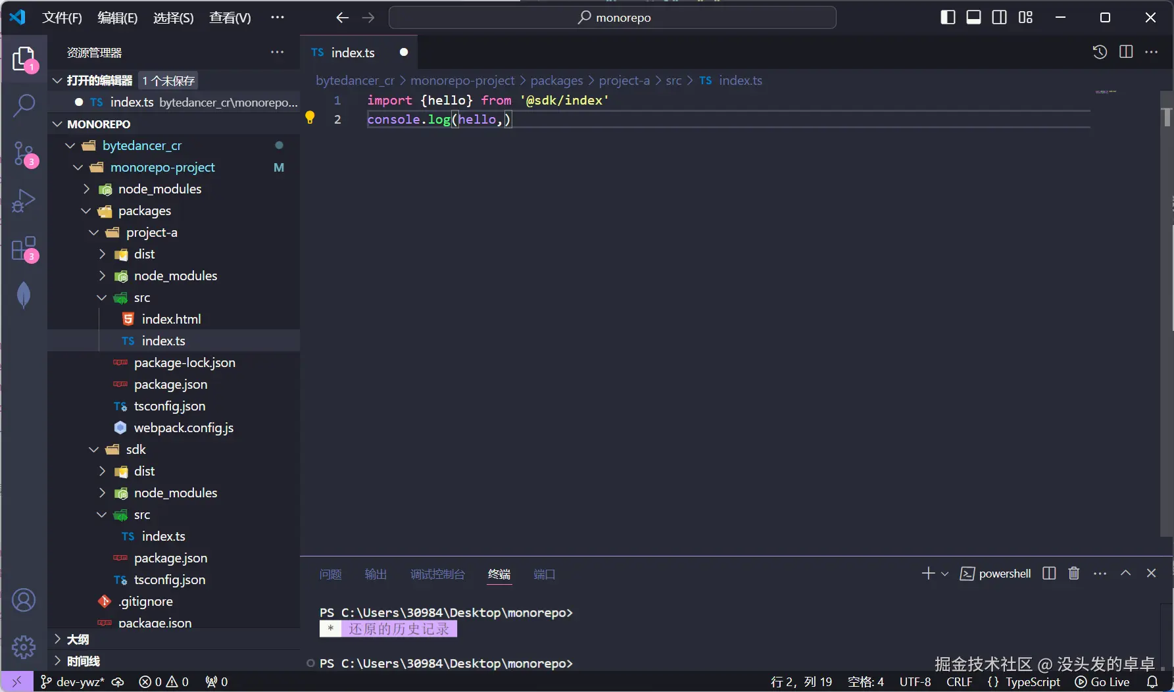
Task: Split the terminal panel
Action: click(1049, 574)
